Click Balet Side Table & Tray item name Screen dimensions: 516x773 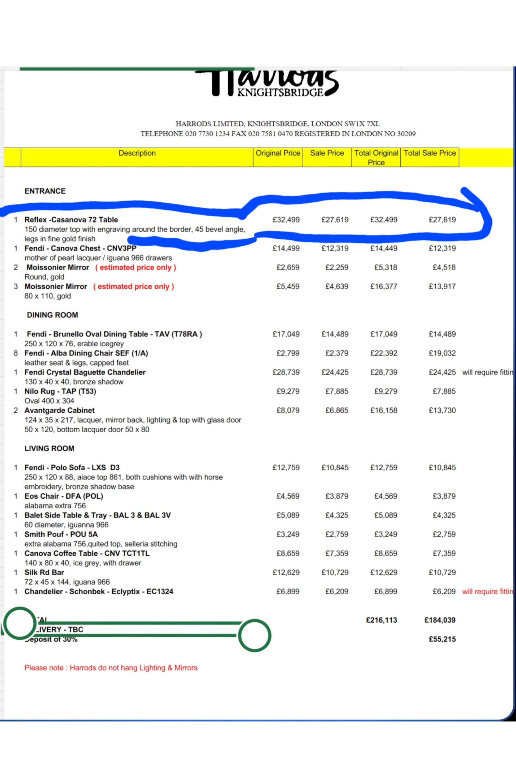(98, 515)
